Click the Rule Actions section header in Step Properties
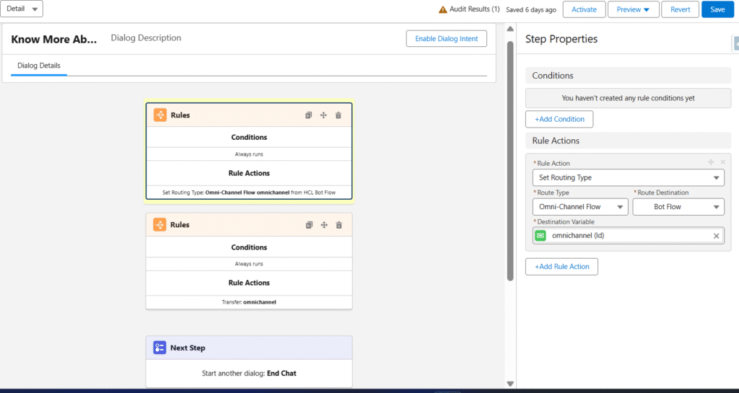This screenshot has height=393, width=739. click(629, 141)
